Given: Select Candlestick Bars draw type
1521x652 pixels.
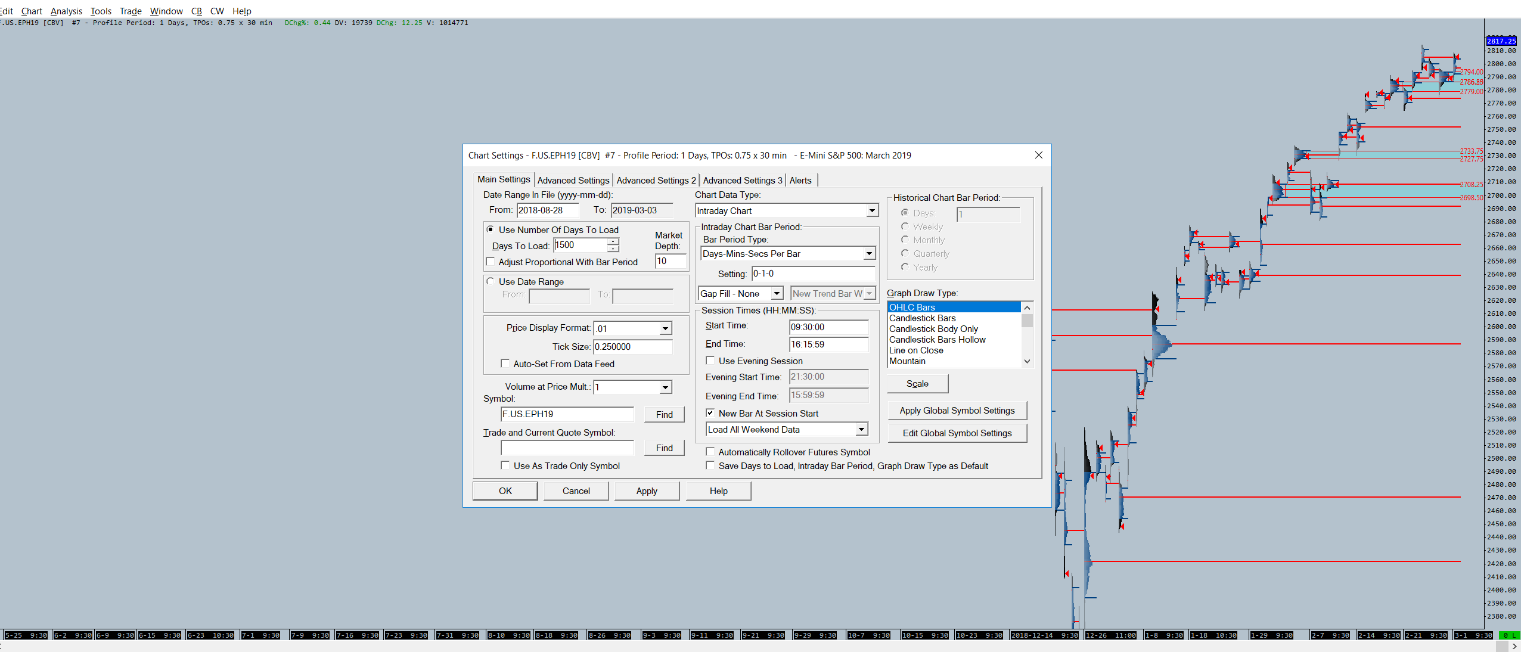Looking at the screenshot, I should pyautogui.click(x=922, y=318).
